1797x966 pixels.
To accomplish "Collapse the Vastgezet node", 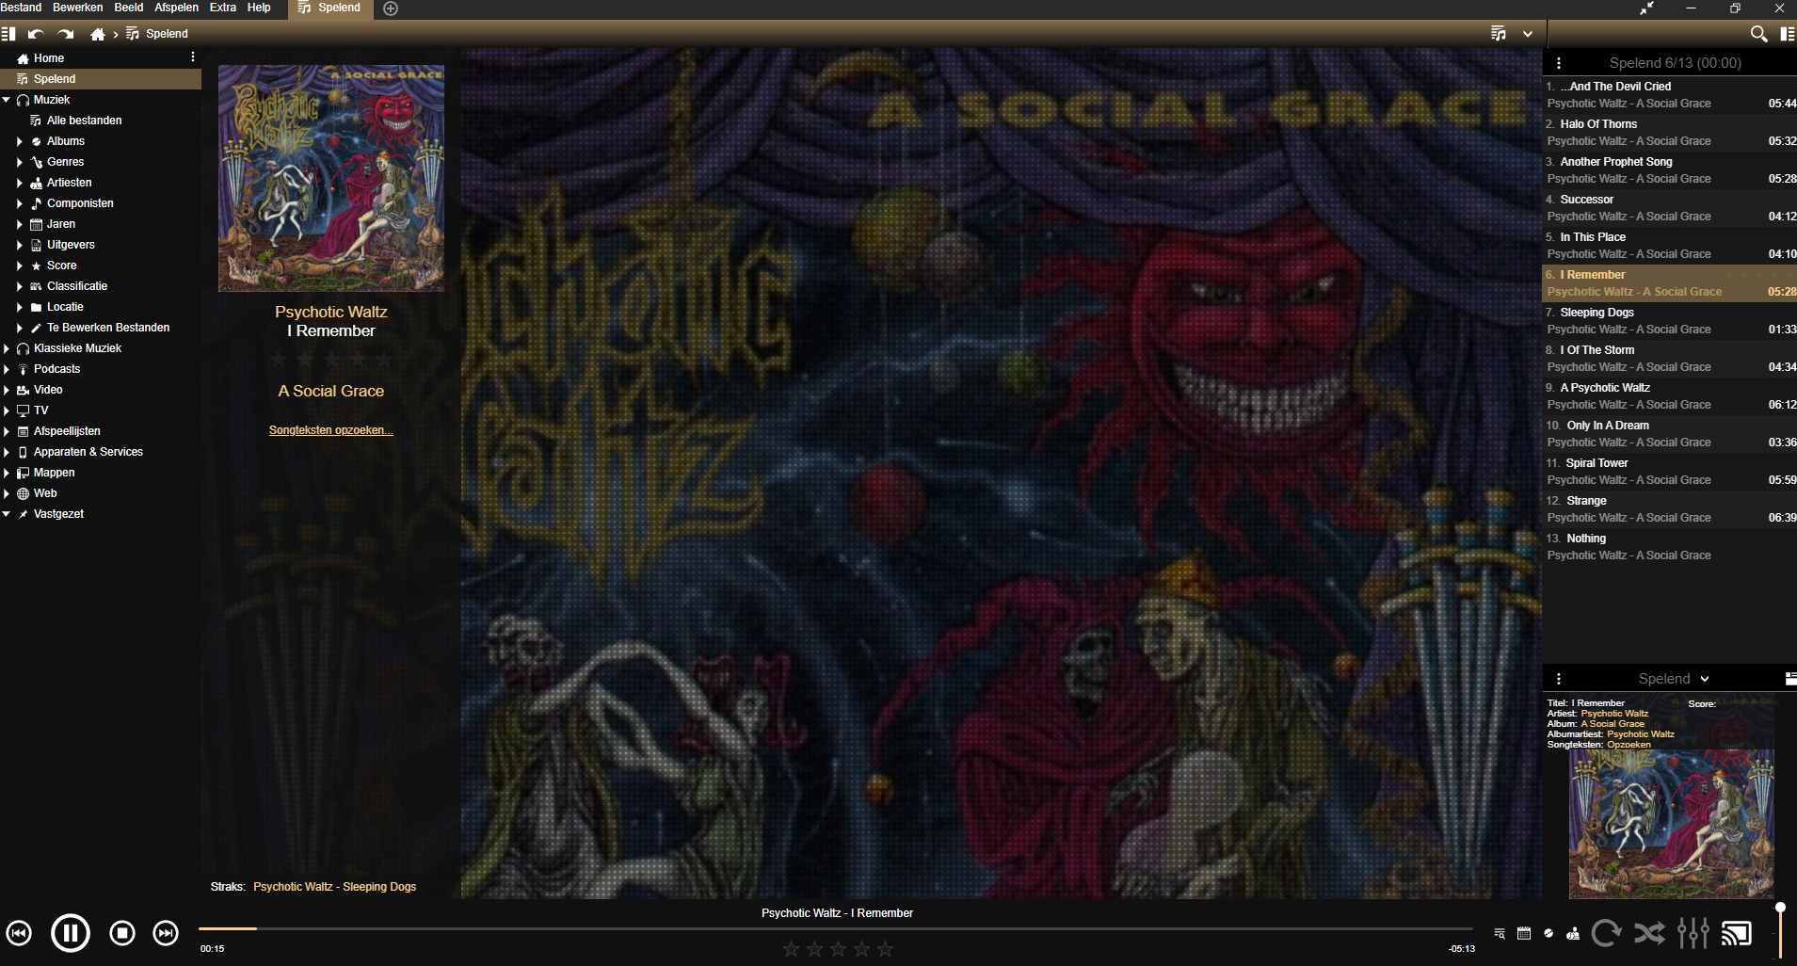I will click(x=7, y=514).
